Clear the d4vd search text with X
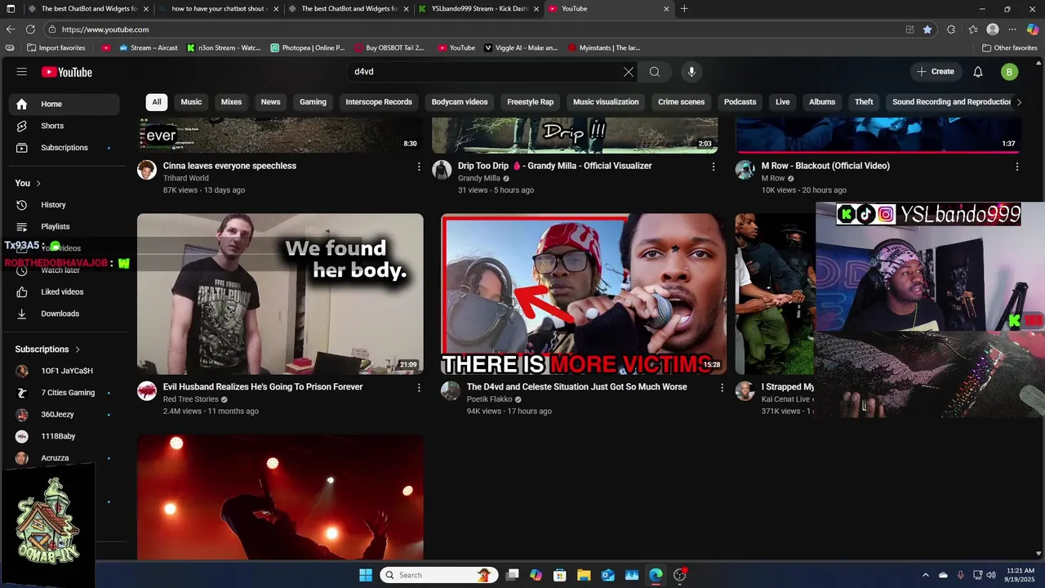The image size is (1045, 588). (x=629, y=72)
